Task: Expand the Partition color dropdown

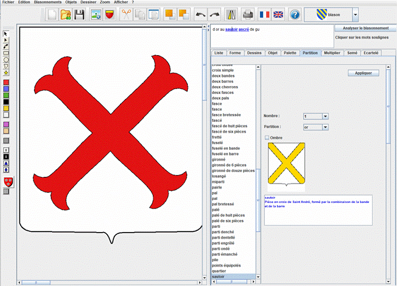Action: [325, 127]
